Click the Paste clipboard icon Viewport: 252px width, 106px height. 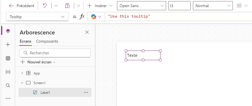click(x=67, y=6)
